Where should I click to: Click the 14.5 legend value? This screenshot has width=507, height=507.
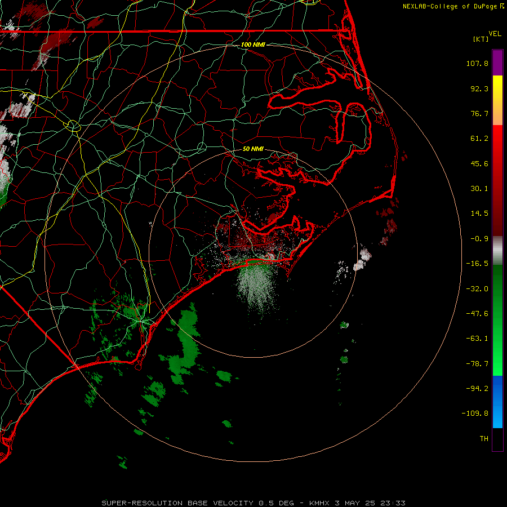(x=479, y=214)
